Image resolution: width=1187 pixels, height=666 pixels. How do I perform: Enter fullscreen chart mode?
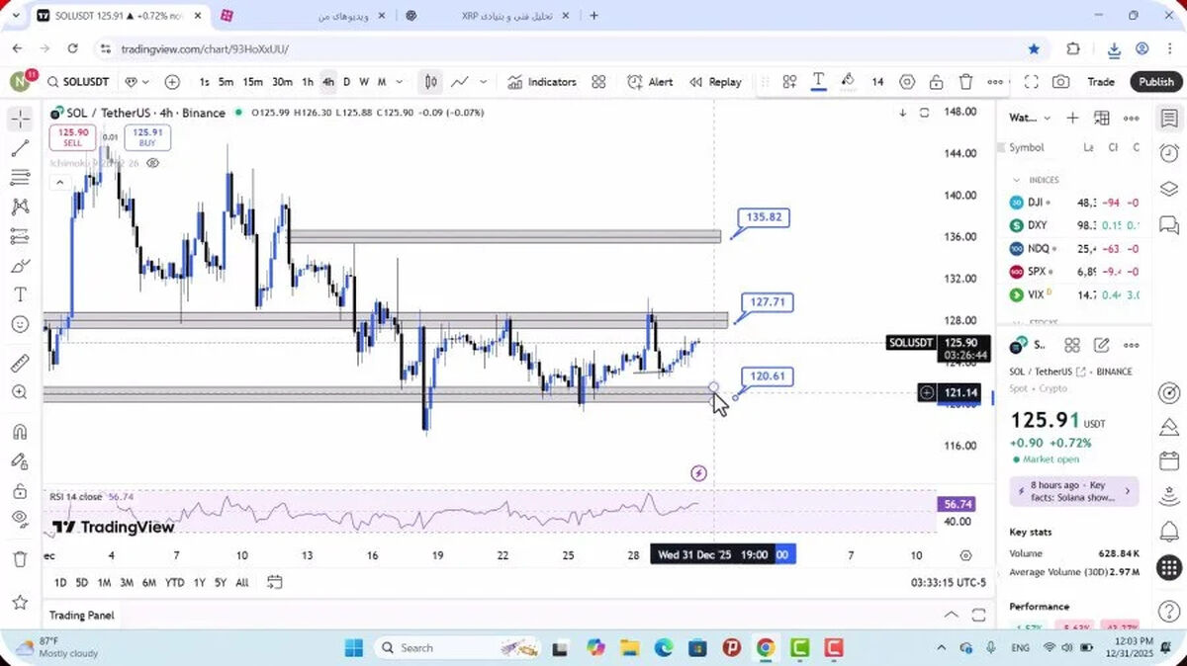pyautogui.click(x=1031, y=82)
